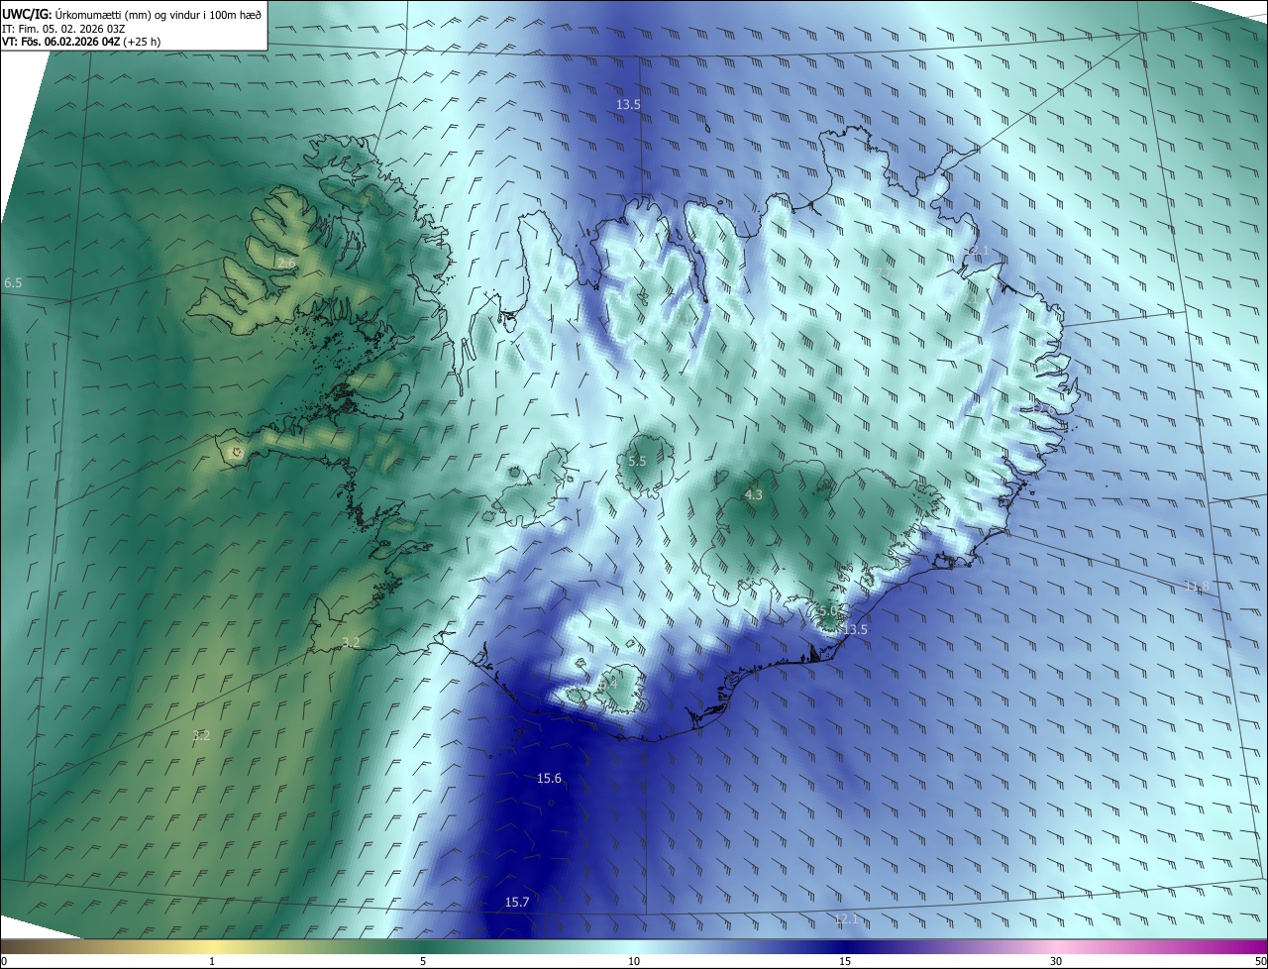Select the "6.5" value at the map's western edge
1268x969 pixels.
[x=13, y=283]
